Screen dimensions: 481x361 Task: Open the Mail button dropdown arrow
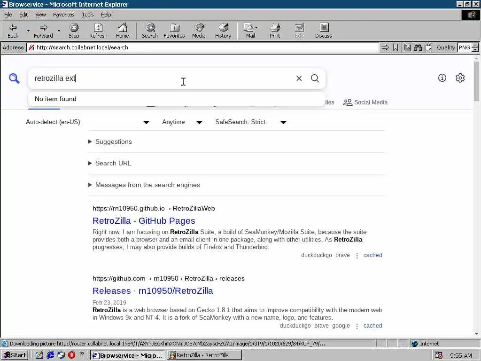(256, 28)
